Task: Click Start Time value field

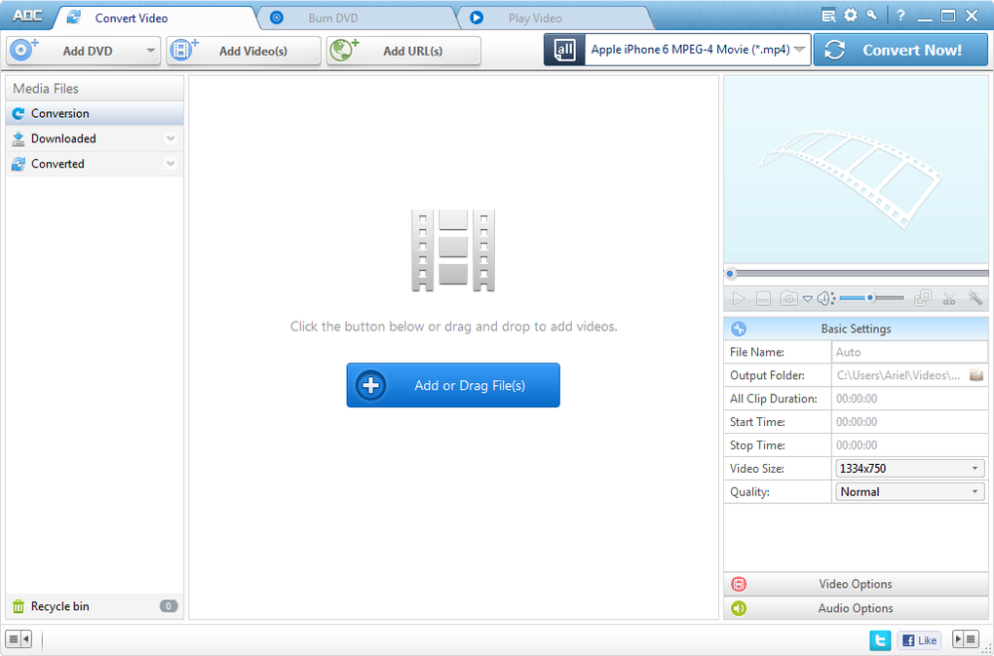Action: (909, 421)
